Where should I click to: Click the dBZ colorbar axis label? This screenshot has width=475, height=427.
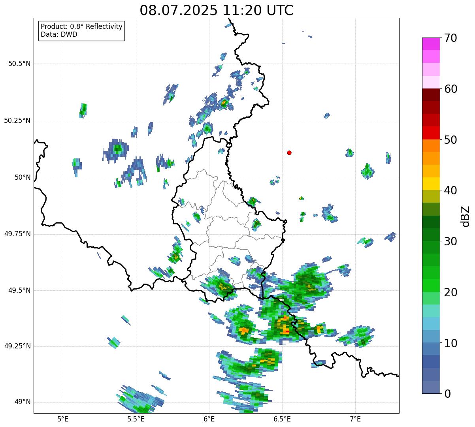coord(466,216)
